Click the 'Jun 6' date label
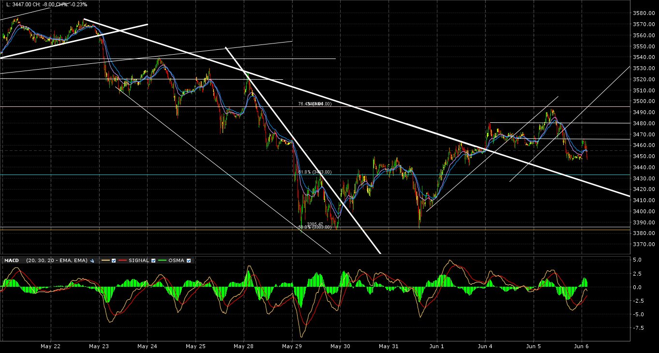 582,347
